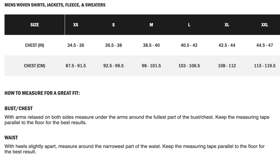280x158 pixels.
Task: Click the CHEST (IN) row label
Action: tap(34, 45)
